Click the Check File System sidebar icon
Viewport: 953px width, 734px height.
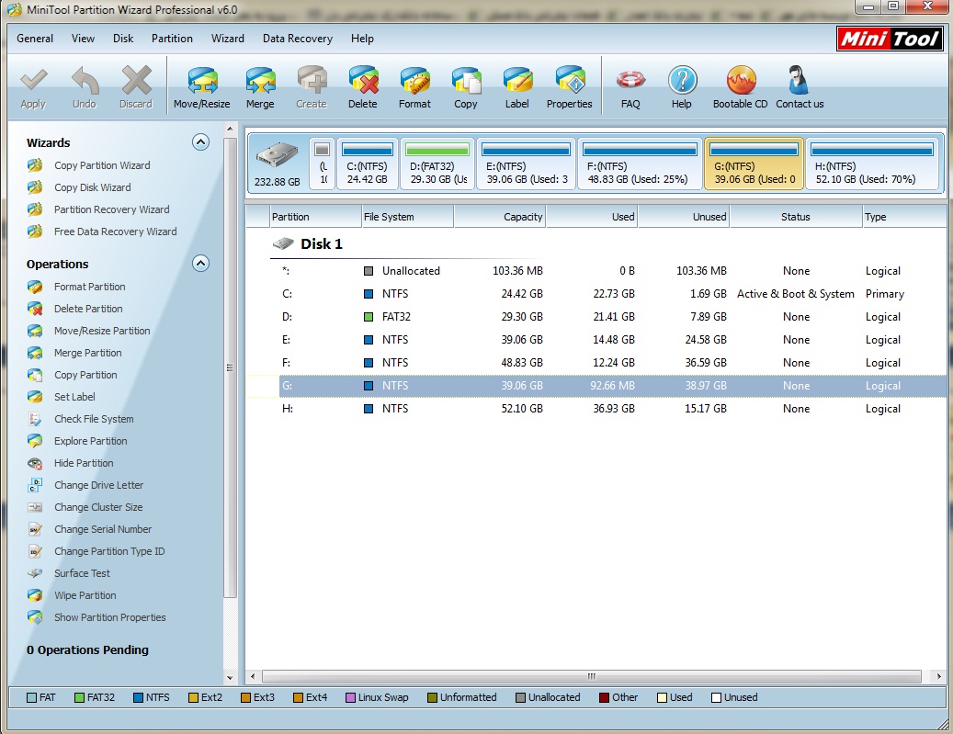pos(35,419)
